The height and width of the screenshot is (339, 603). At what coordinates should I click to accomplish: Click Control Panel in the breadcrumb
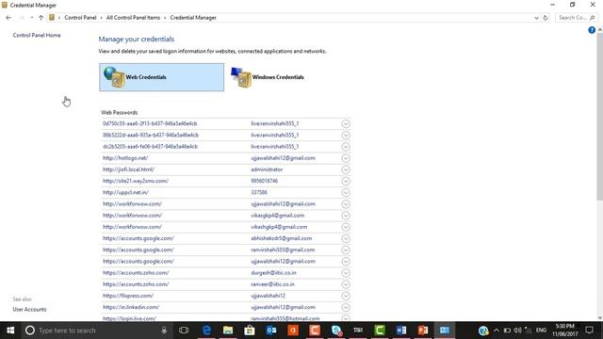(x=80, y=18)
